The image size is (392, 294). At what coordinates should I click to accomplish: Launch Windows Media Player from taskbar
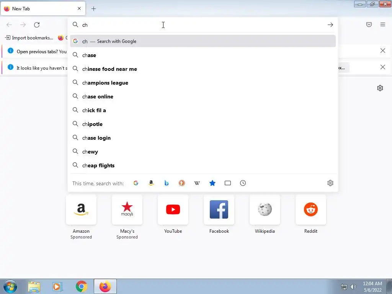coord(57,286)
